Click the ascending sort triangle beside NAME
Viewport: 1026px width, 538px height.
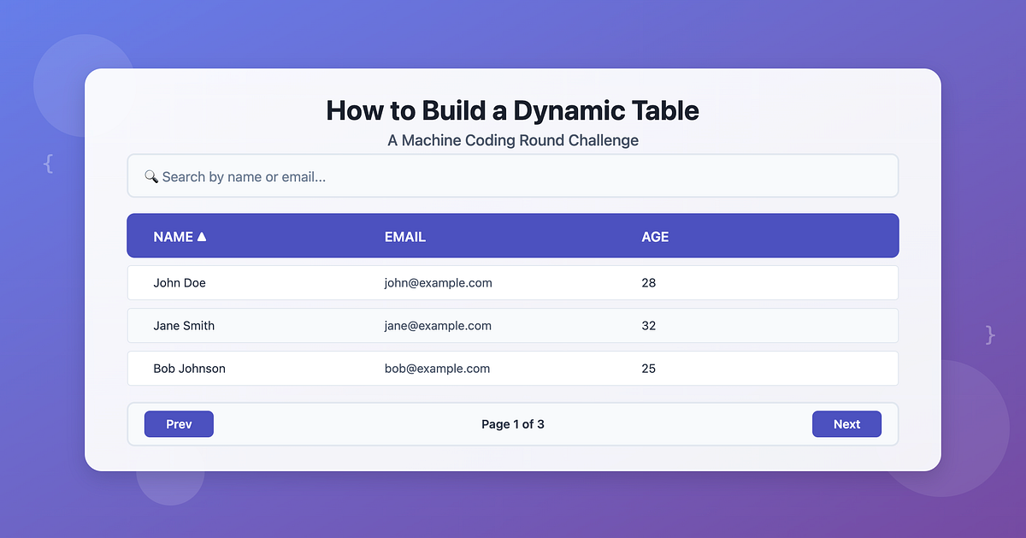pos(201,236)
